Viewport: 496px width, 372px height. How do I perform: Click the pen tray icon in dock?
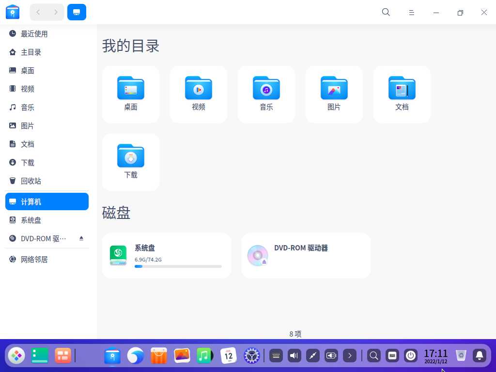[313, 356]
